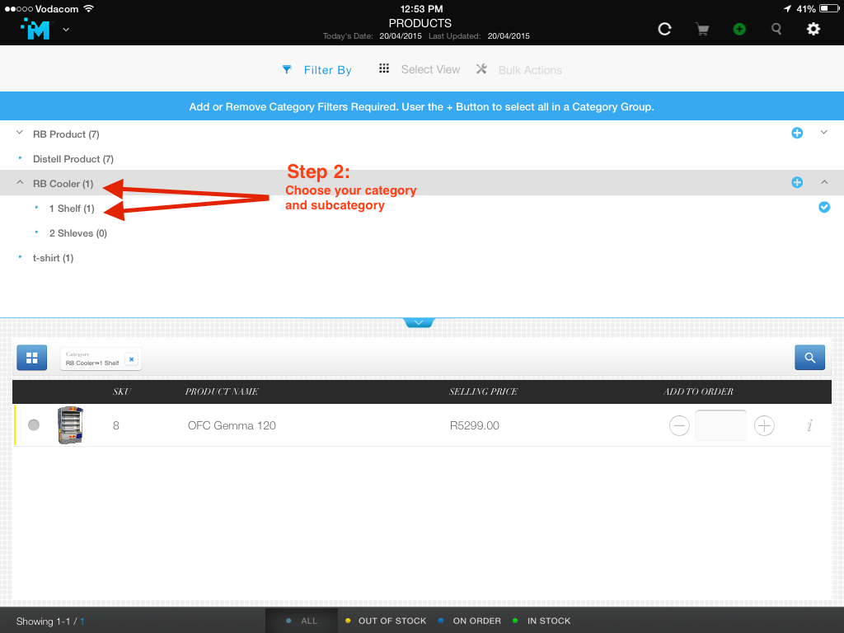Open the settings gear

814,29
